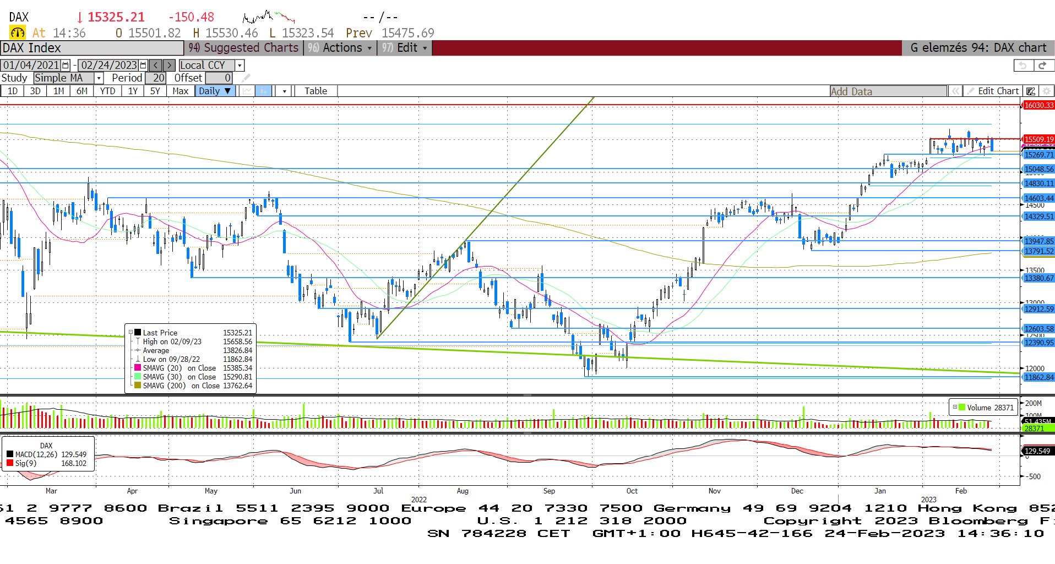Click the 11862.84 price level label
The image size is (1055, 564).
[x=1038, y=377]
